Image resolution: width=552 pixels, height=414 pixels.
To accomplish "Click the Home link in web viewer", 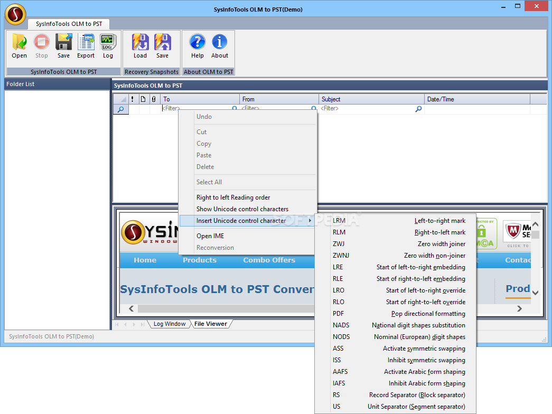I will [145, 260].
